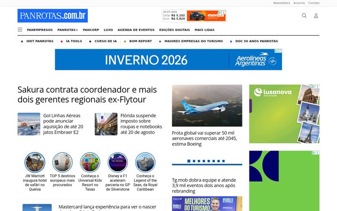Click the Contato top link

tap(314, 3)
